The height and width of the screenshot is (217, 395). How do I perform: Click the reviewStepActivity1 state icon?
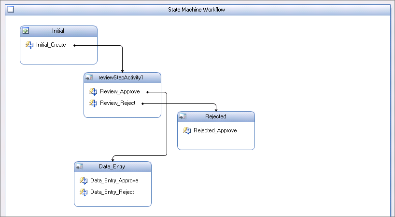pyautogui.click(x=89, y=77)
